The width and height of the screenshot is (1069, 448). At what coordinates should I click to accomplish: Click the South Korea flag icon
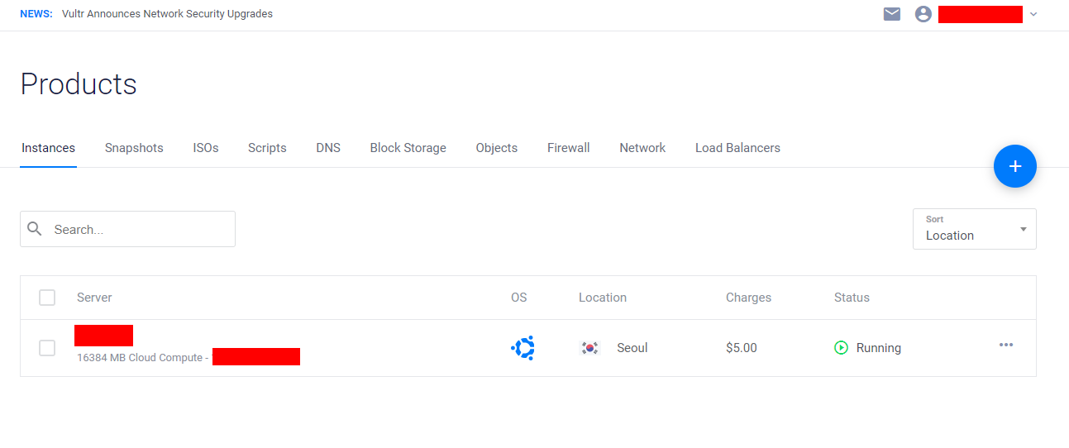589,348
